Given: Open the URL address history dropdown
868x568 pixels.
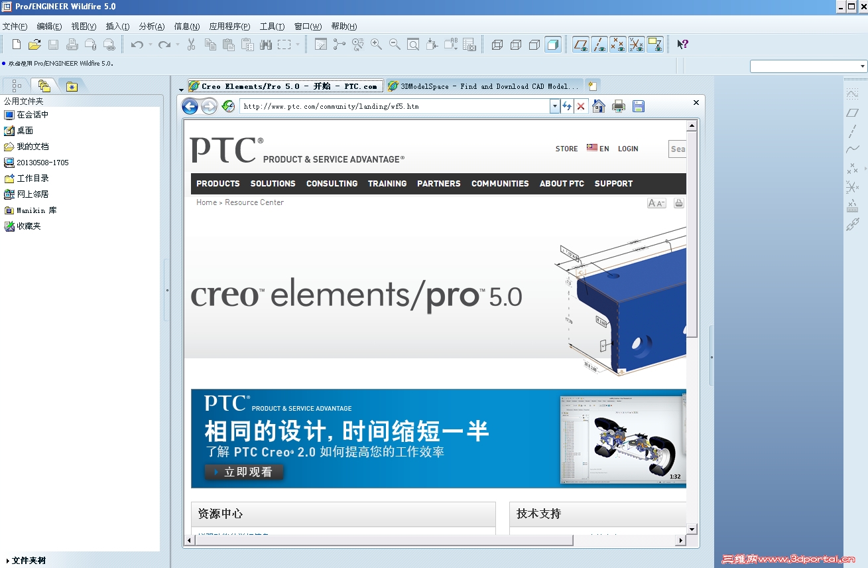Looking at the screenshot, I should pyautogui.click(x=555, y=106).
